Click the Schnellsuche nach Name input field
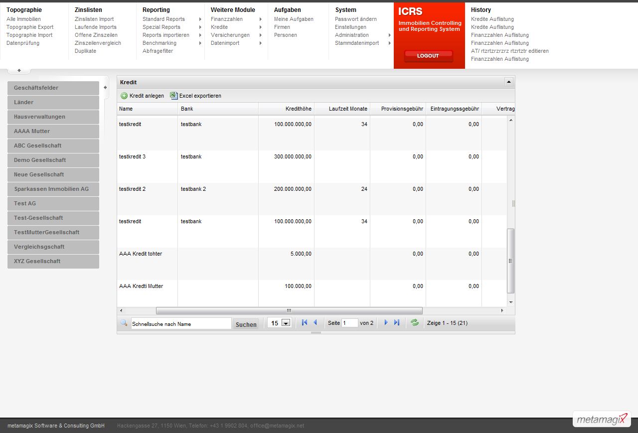Screen dimensions: 638x433 coord(181,323)
